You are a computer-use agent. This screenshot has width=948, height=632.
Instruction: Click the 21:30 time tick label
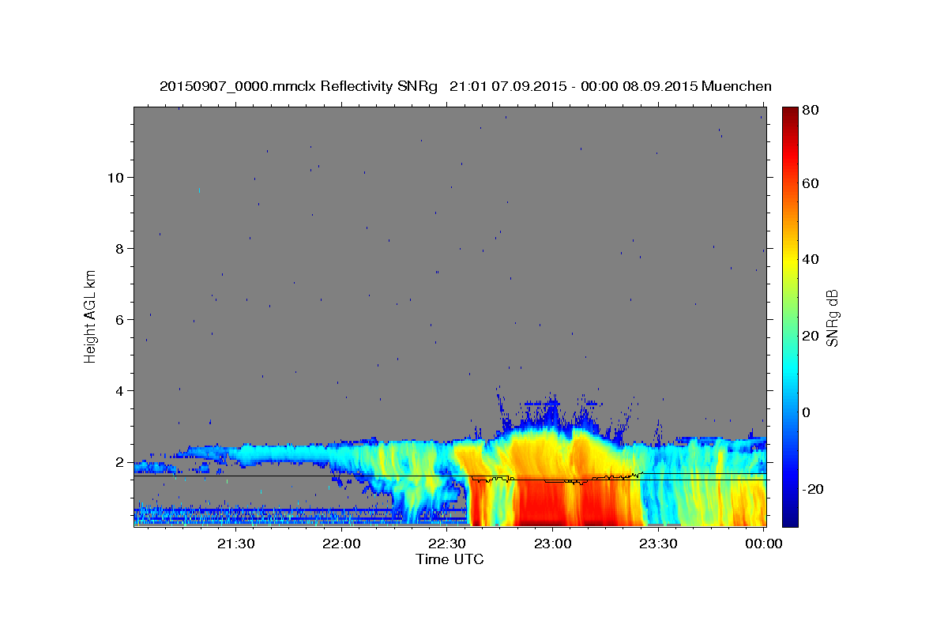pyautogui.click(x=236, y=544)
